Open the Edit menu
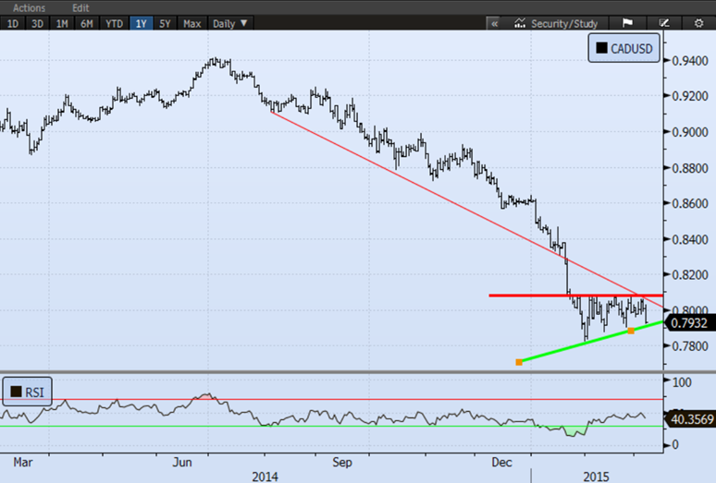 80,7
